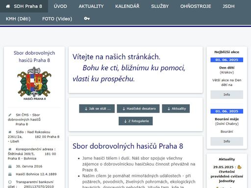251x188 pixels.
Task: Click the Z fotogalerie button
Action: click(x=136, y=121)
